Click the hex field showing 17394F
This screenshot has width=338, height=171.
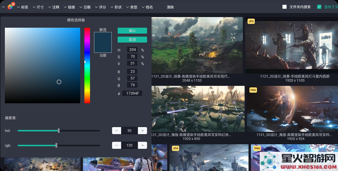pyautogui.click(x=132, y=94)
